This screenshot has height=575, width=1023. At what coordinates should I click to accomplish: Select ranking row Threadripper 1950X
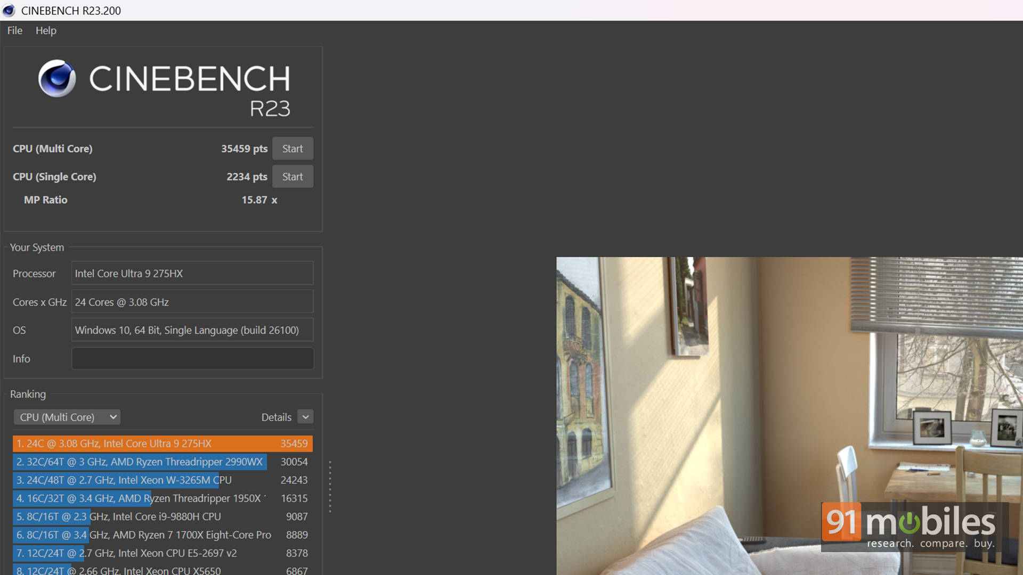pyautogui.click(x=163, y=498)
